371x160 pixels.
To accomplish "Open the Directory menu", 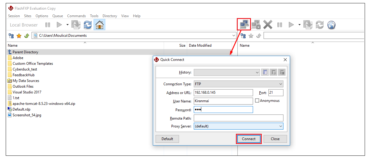I will pyautogui.click(x=110, y=16).
